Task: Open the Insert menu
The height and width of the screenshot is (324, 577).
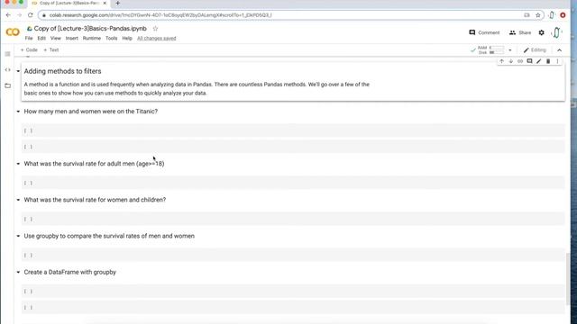Action: click(x=72, y=38)
